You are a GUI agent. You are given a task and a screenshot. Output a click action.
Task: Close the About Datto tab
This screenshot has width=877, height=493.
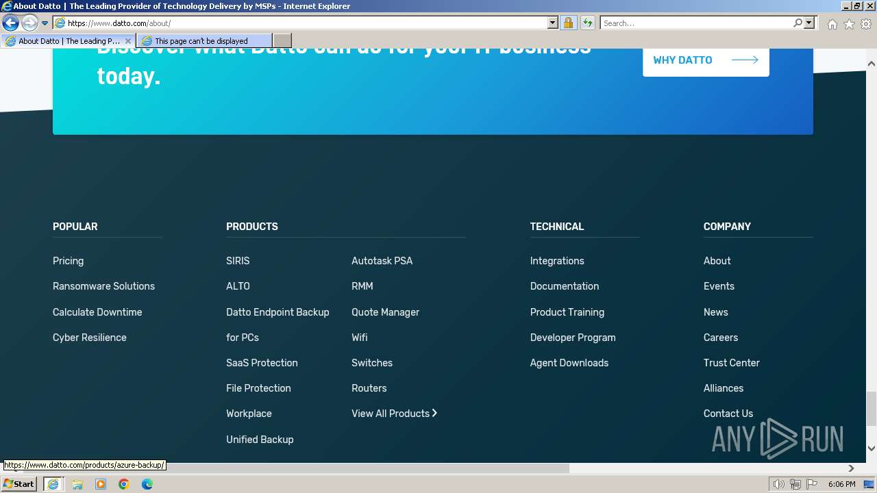point(127,41)
